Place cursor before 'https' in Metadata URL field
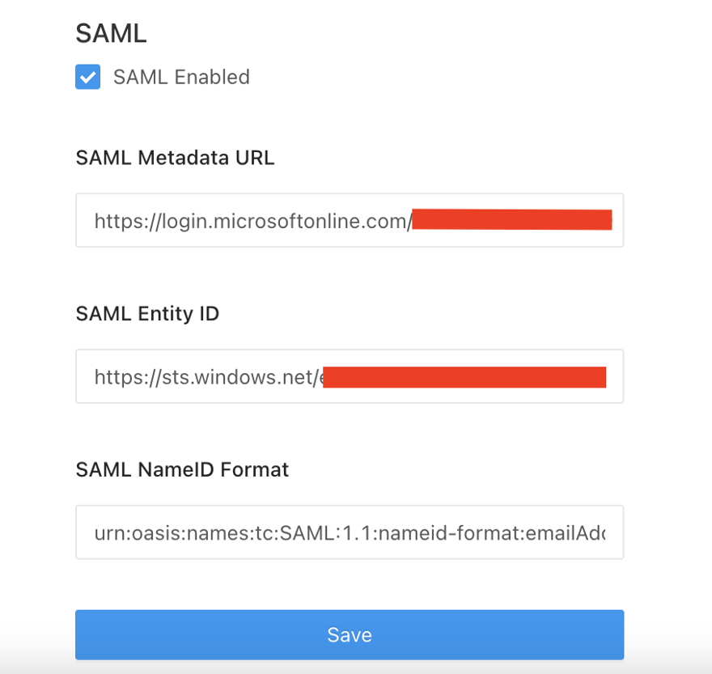Viewport: 712px width, 674px height. [95, 220]
